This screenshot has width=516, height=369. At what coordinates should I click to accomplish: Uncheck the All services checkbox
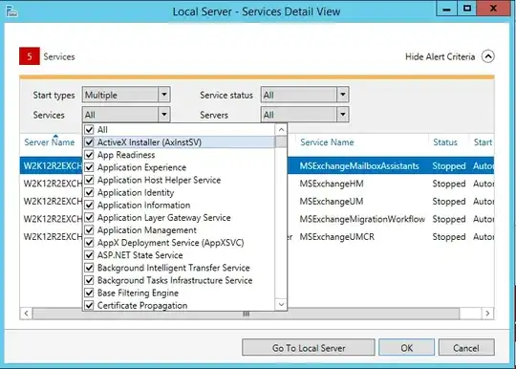pos(89,130)
